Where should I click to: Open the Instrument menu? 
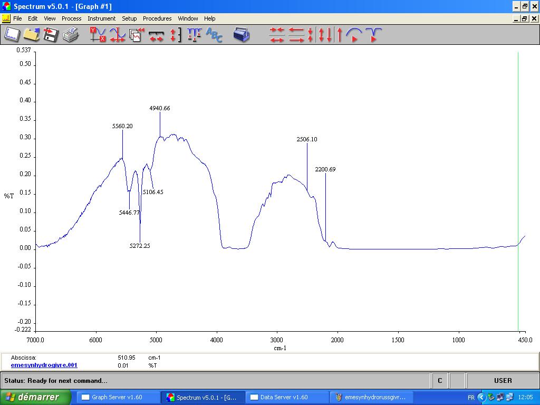coord(101,18)
